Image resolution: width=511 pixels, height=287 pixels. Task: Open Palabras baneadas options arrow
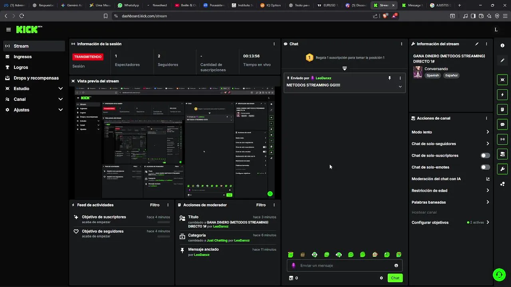(x=487, y=202)
